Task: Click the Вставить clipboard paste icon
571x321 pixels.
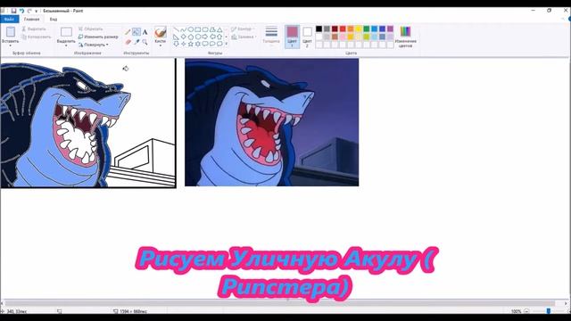Action: point(11,32)
